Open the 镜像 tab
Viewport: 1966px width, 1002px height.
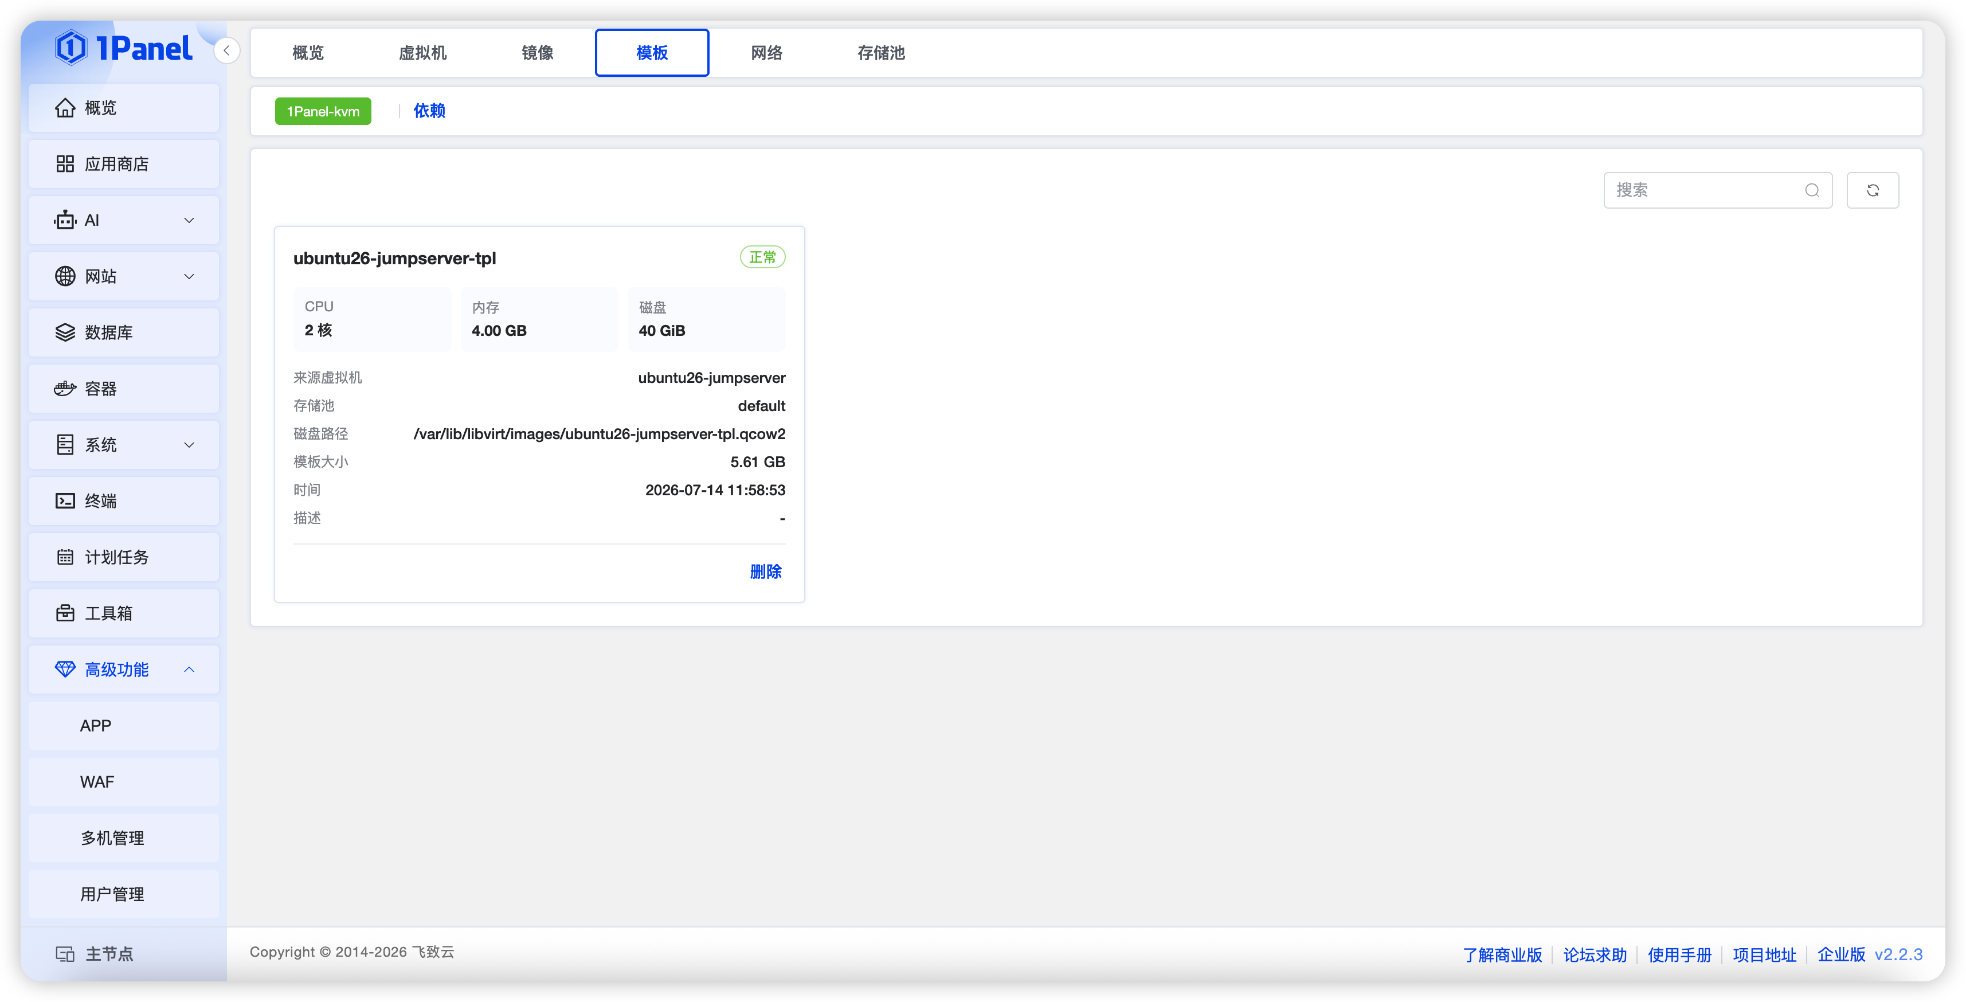[x=537, y=53]
